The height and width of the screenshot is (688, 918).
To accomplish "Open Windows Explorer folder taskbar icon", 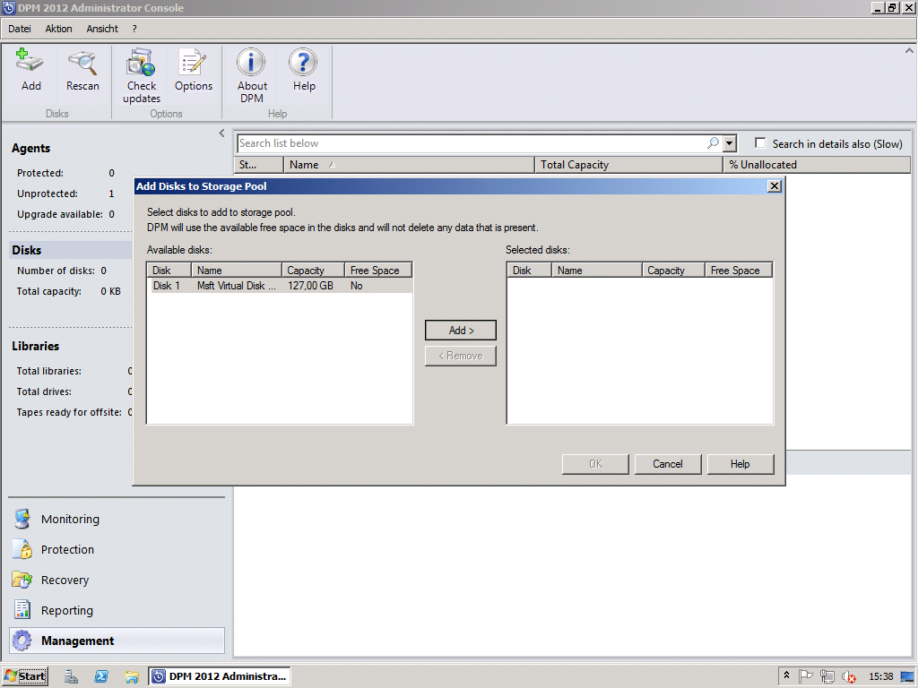I will pyautogui.click(x=132, y=676).
